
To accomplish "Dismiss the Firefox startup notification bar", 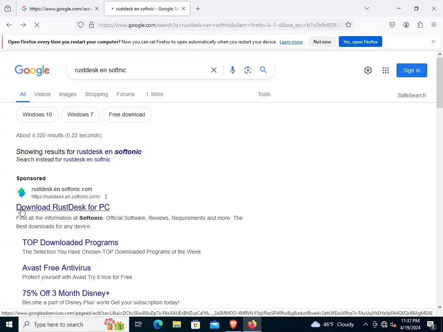I will point(433,41).
